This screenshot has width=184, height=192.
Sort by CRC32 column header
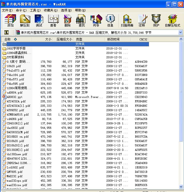click(140, 39)
